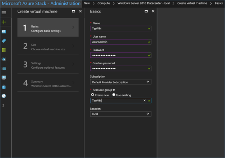Click the Resource group info icon
The height and width of the screenshot is (158, 225).
(114, 90)
